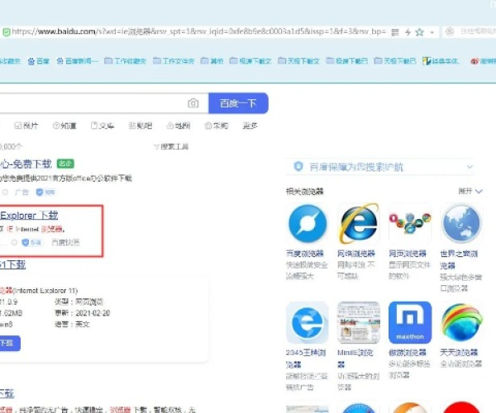The width and height of the screenshot is (496, 413).
Task: Open the 百度新闻 bookmark
Action: click(x=77, y=61)
